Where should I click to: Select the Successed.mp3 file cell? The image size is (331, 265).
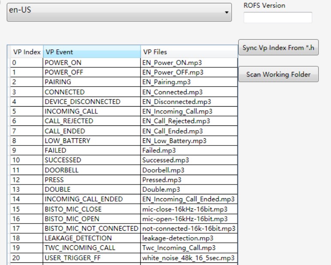click(165, 160)
